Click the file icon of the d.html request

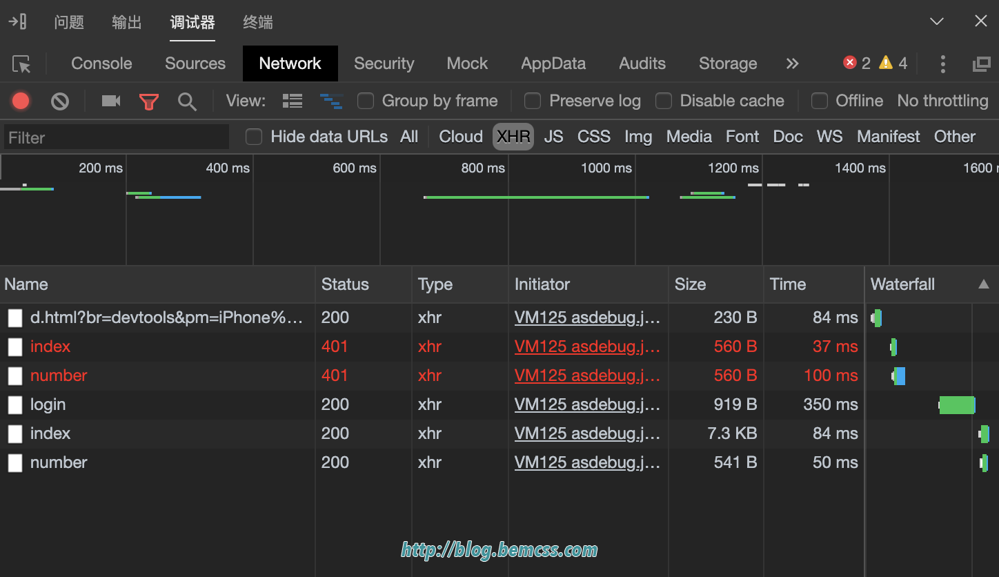[x=15, y=318]
